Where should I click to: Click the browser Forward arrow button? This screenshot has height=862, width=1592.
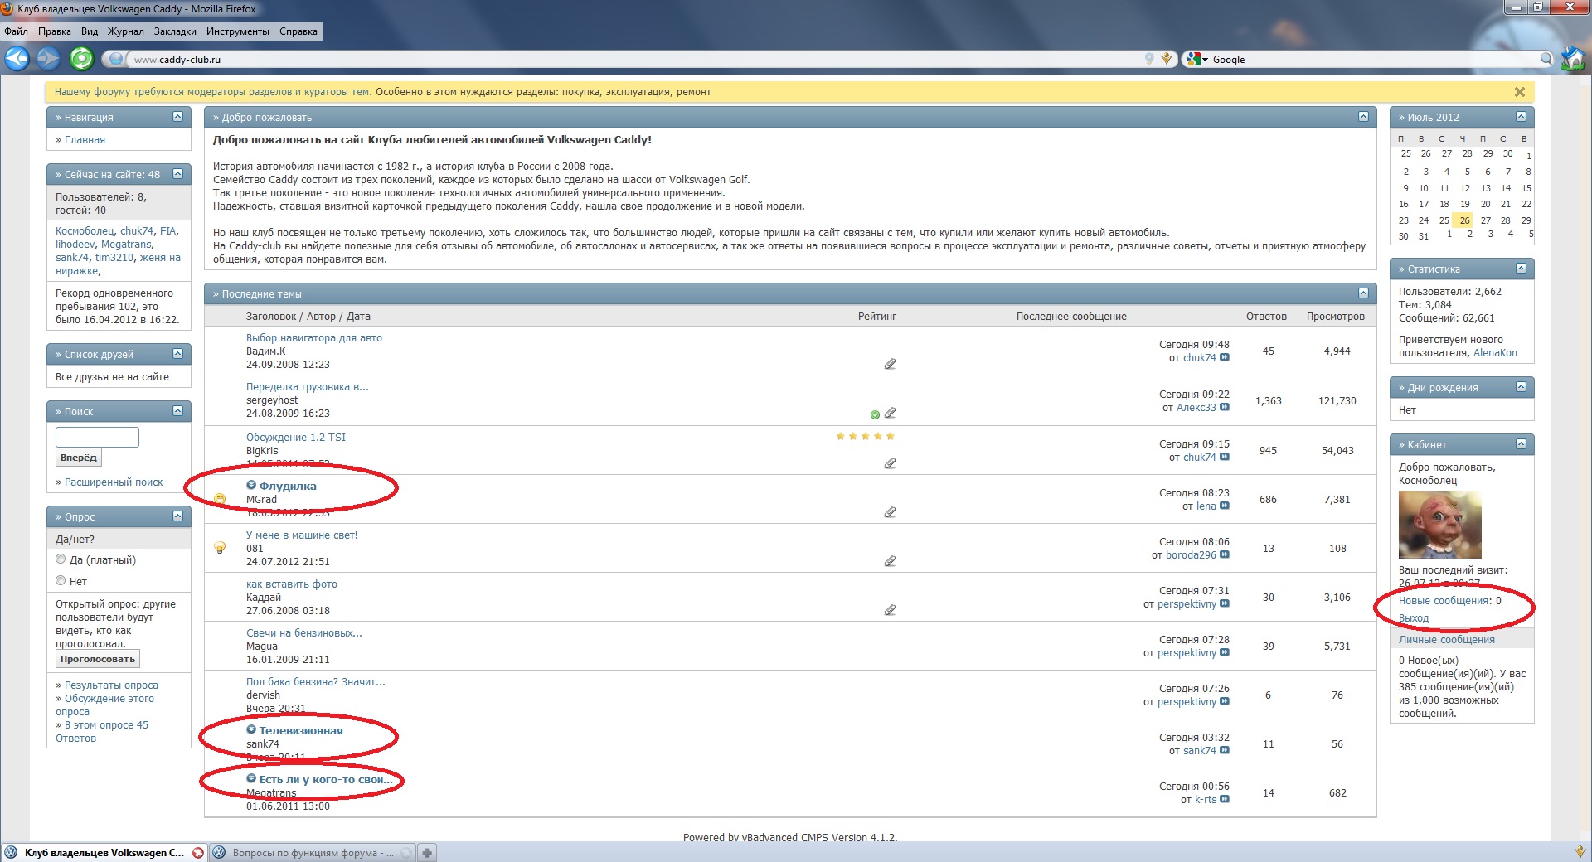[49, 58]
